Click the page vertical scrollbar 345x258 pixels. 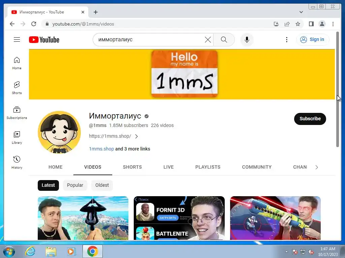click(x=338, y=89)
